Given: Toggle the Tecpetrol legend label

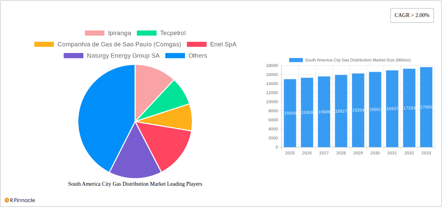Looking at the screenshot, I should [173, 33].
